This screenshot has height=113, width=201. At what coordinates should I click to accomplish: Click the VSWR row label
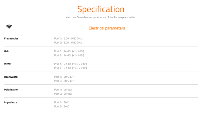(8, 64)
